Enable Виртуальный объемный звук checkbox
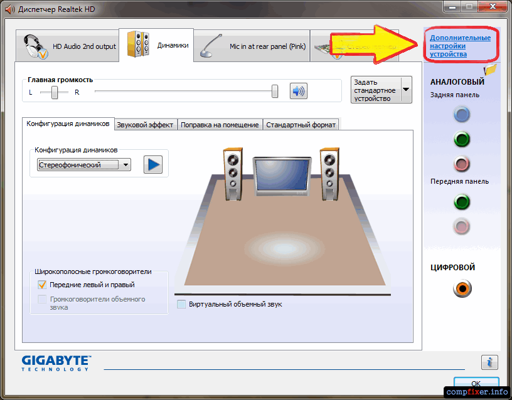 (182, 304)
